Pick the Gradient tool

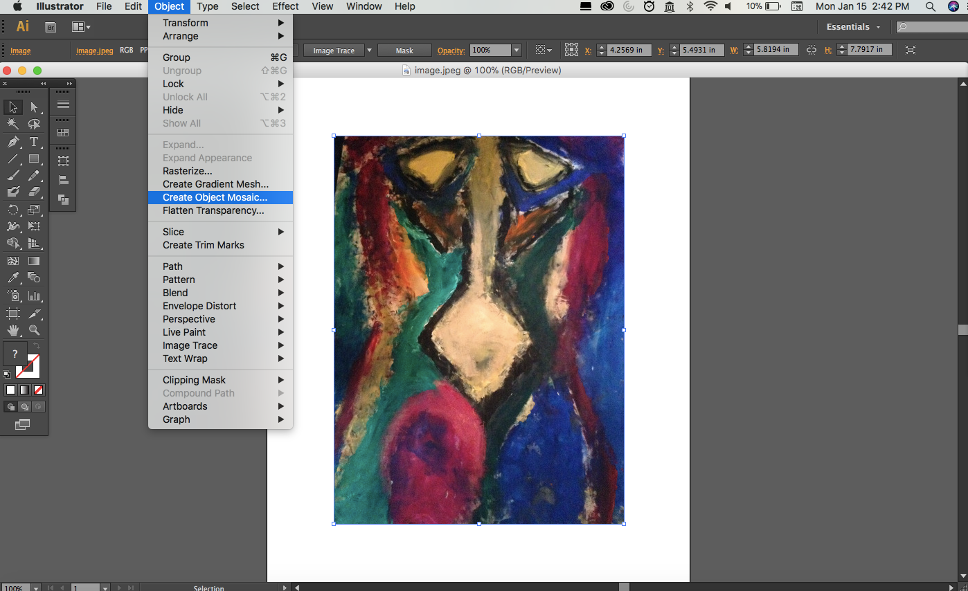(34, 261)
